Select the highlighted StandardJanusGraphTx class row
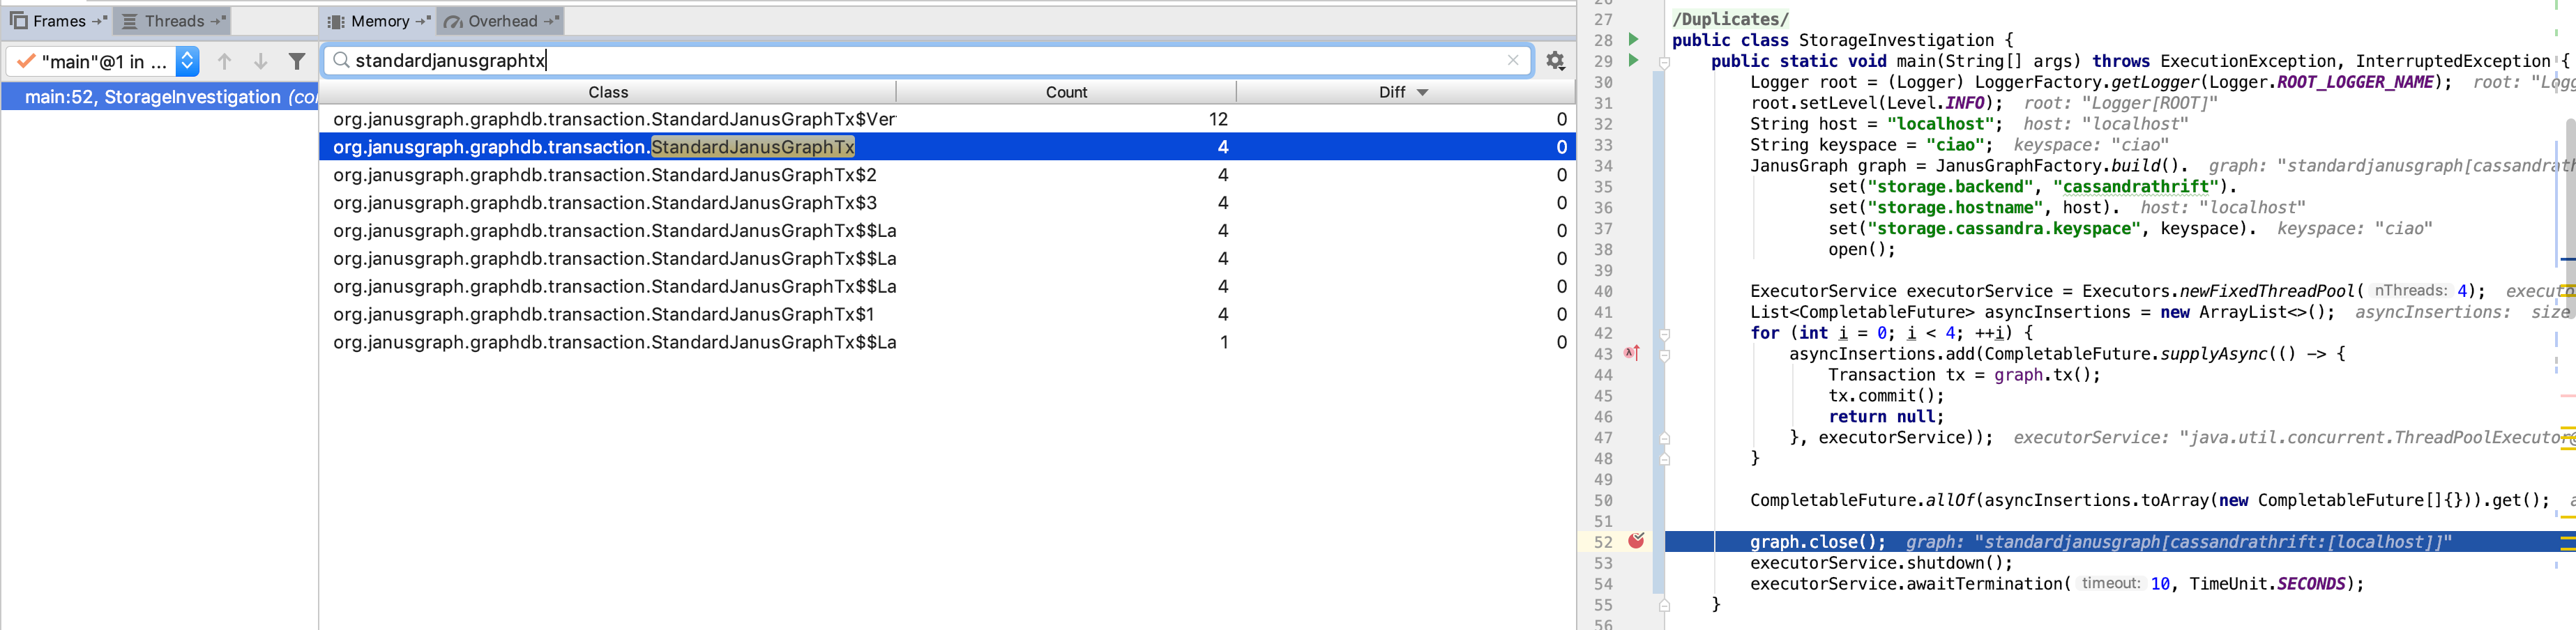The width and height of the screenshot is (2576, 630). tap(947, 147)
